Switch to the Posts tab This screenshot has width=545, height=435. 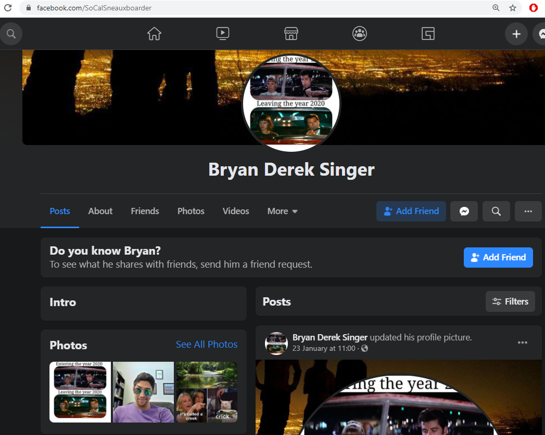click(60, 211)
